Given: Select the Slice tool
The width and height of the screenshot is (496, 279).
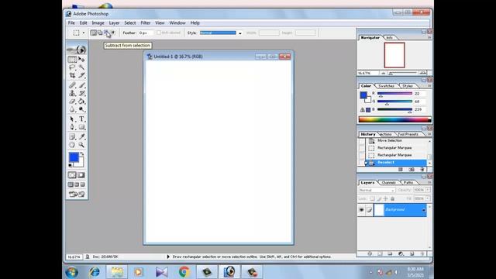Looking at the screenshot, I should pyautogui.click(x=81, y=75).
